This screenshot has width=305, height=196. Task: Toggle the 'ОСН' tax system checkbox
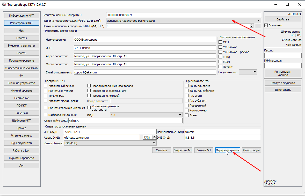(x=220, y=42)
